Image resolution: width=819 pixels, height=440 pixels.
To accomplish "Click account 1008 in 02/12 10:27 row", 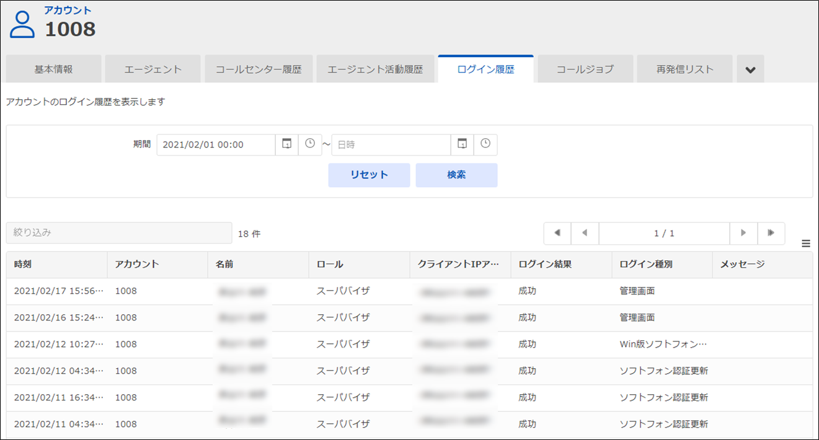I will [126, 344].
